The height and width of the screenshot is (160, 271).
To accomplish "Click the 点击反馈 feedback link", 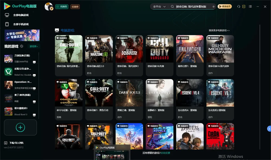I will click(x=165, y=153).
